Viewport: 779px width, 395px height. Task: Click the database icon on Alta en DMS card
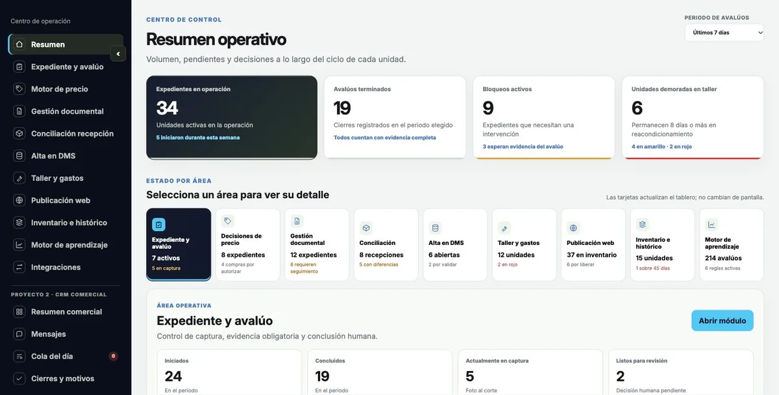click(x=435, y=228)
